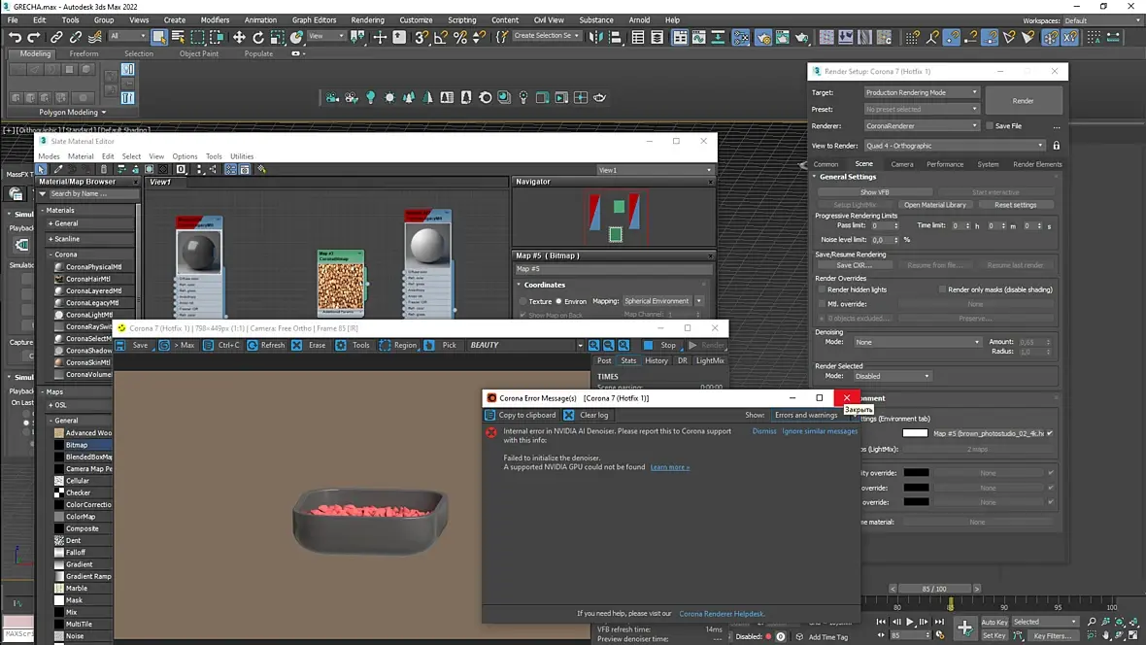Select the Rotate transform tool
The height and width of the screenshot is (645, 1146).
click(258, 37)
